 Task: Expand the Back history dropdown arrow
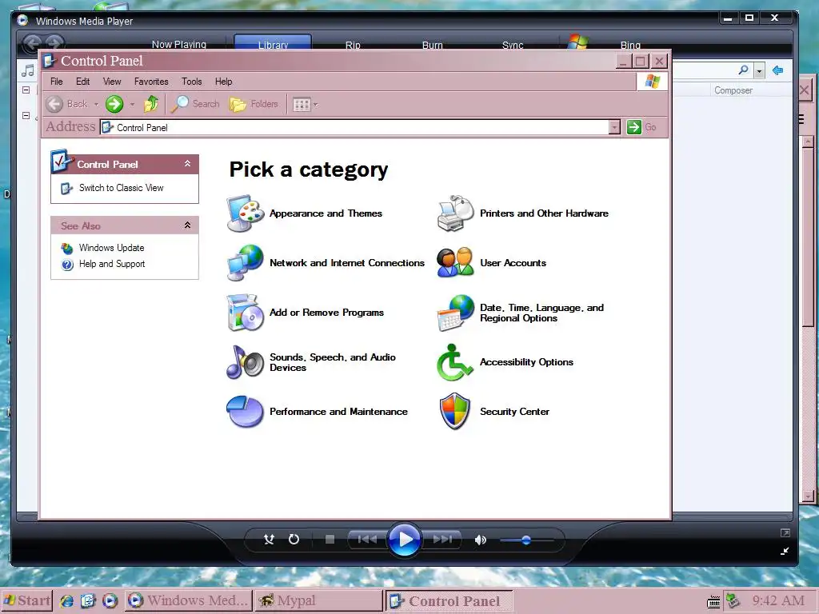pos(96,105)
